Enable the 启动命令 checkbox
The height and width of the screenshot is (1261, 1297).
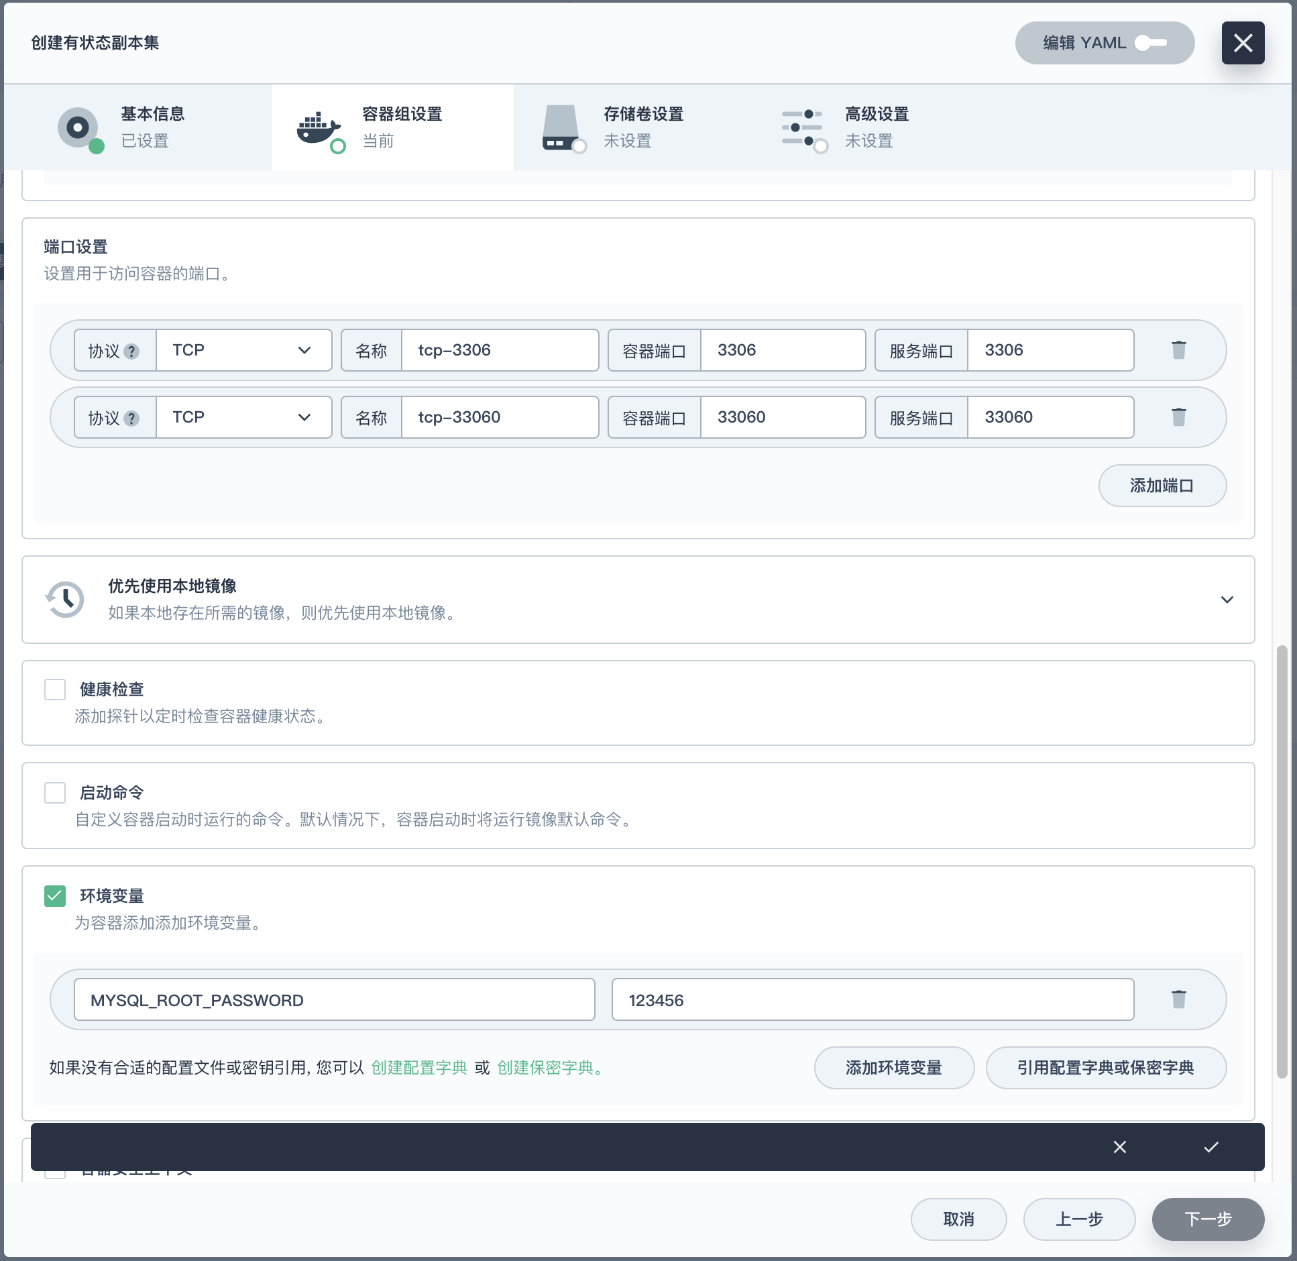[x=55, y=793]
